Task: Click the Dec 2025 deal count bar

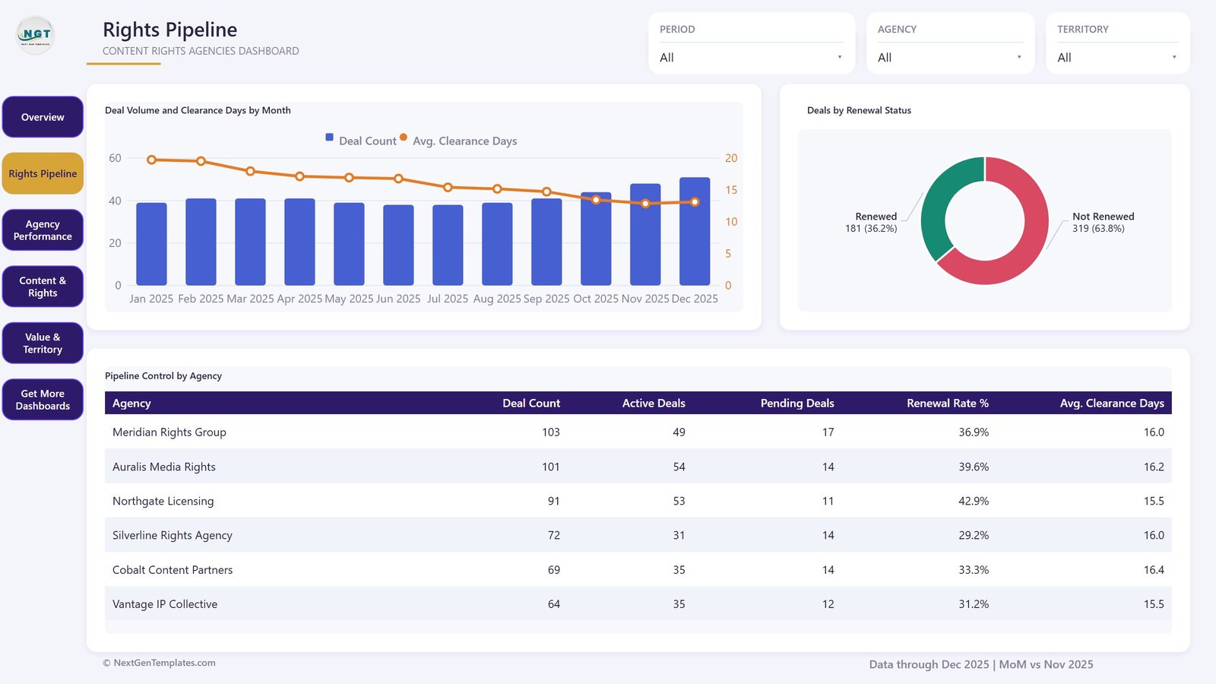Action: point(695,231)
